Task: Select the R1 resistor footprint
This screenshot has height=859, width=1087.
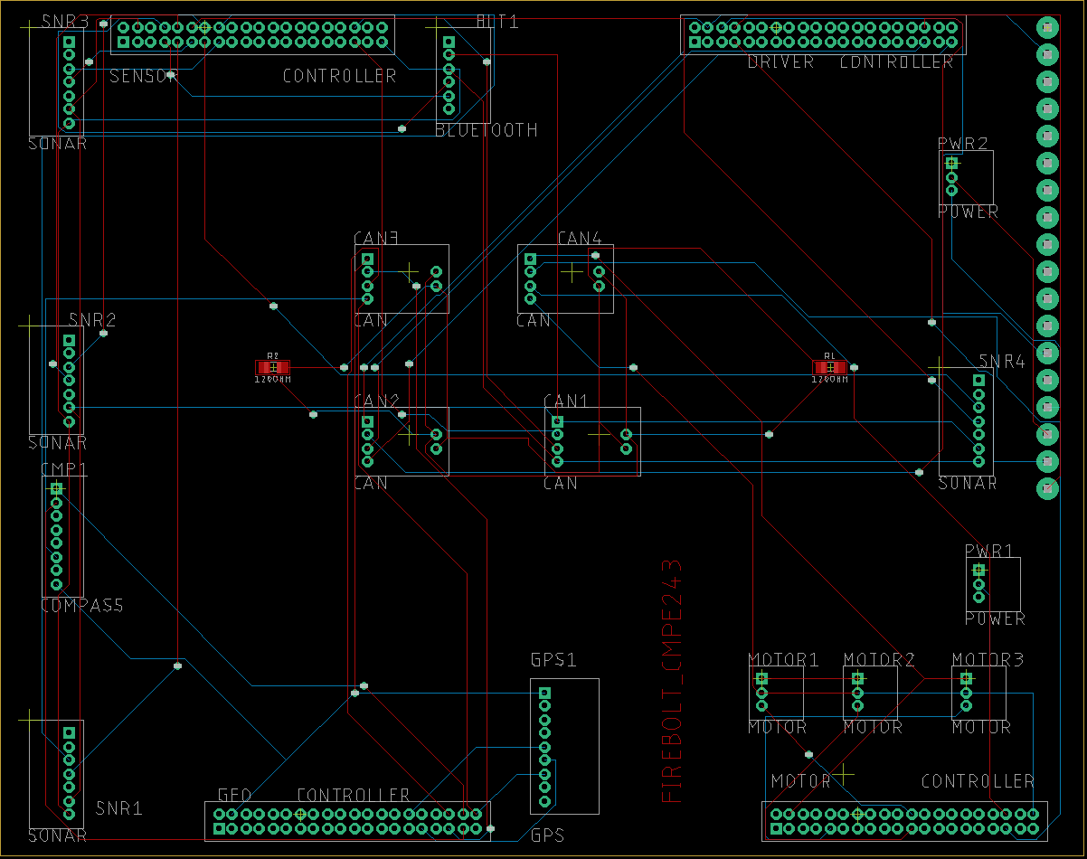Action: [x=830, y=367]
